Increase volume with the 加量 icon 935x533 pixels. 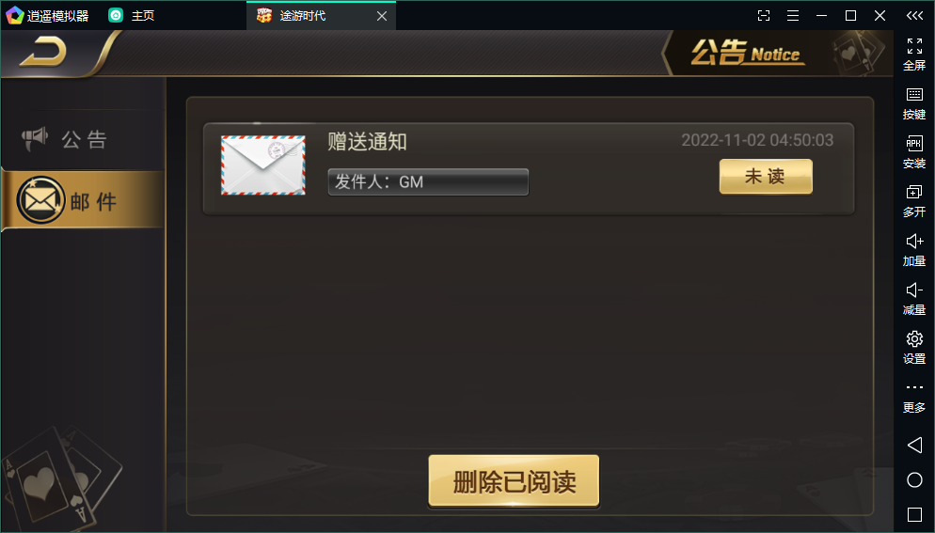(x=914, y=250)
